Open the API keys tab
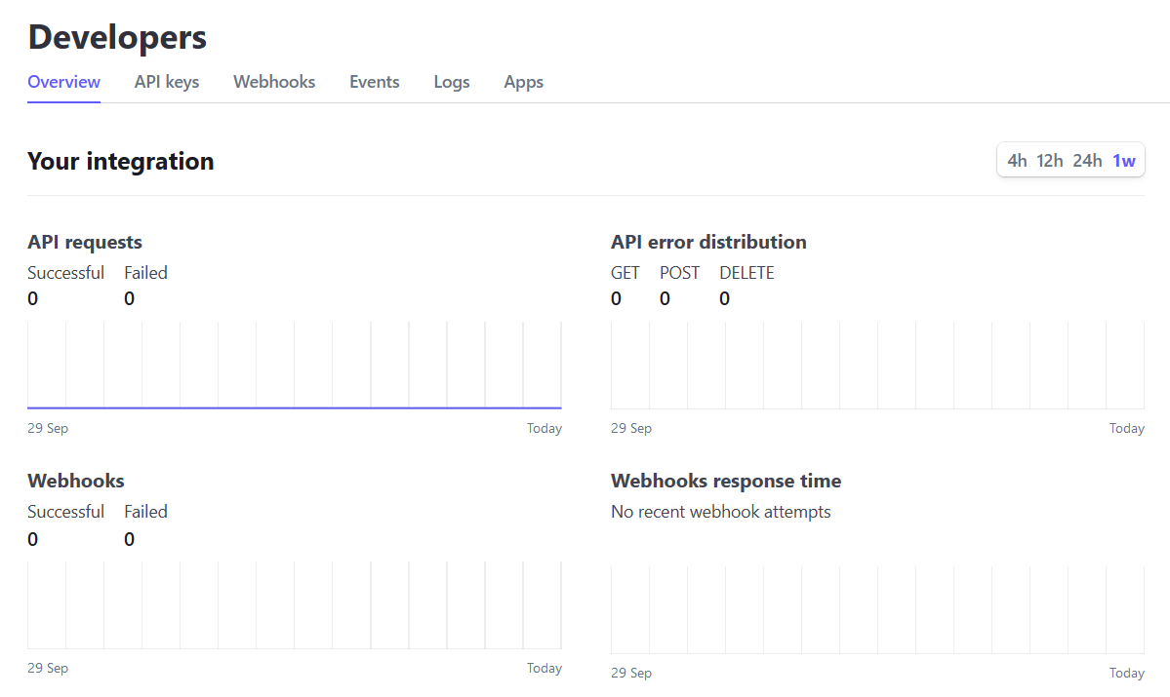This screenshot has width=1170, height=697. tap(167, 82)
